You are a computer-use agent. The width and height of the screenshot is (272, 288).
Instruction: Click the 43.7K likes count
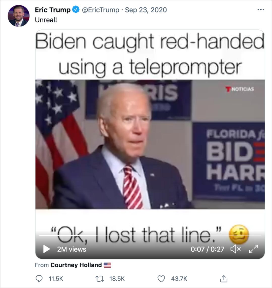(x=179, y=279)
